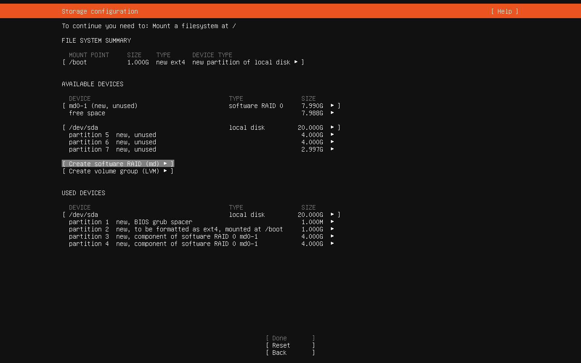
Task: Open md0-1 software RAID device menu
Action: click(x=201, y=106)
